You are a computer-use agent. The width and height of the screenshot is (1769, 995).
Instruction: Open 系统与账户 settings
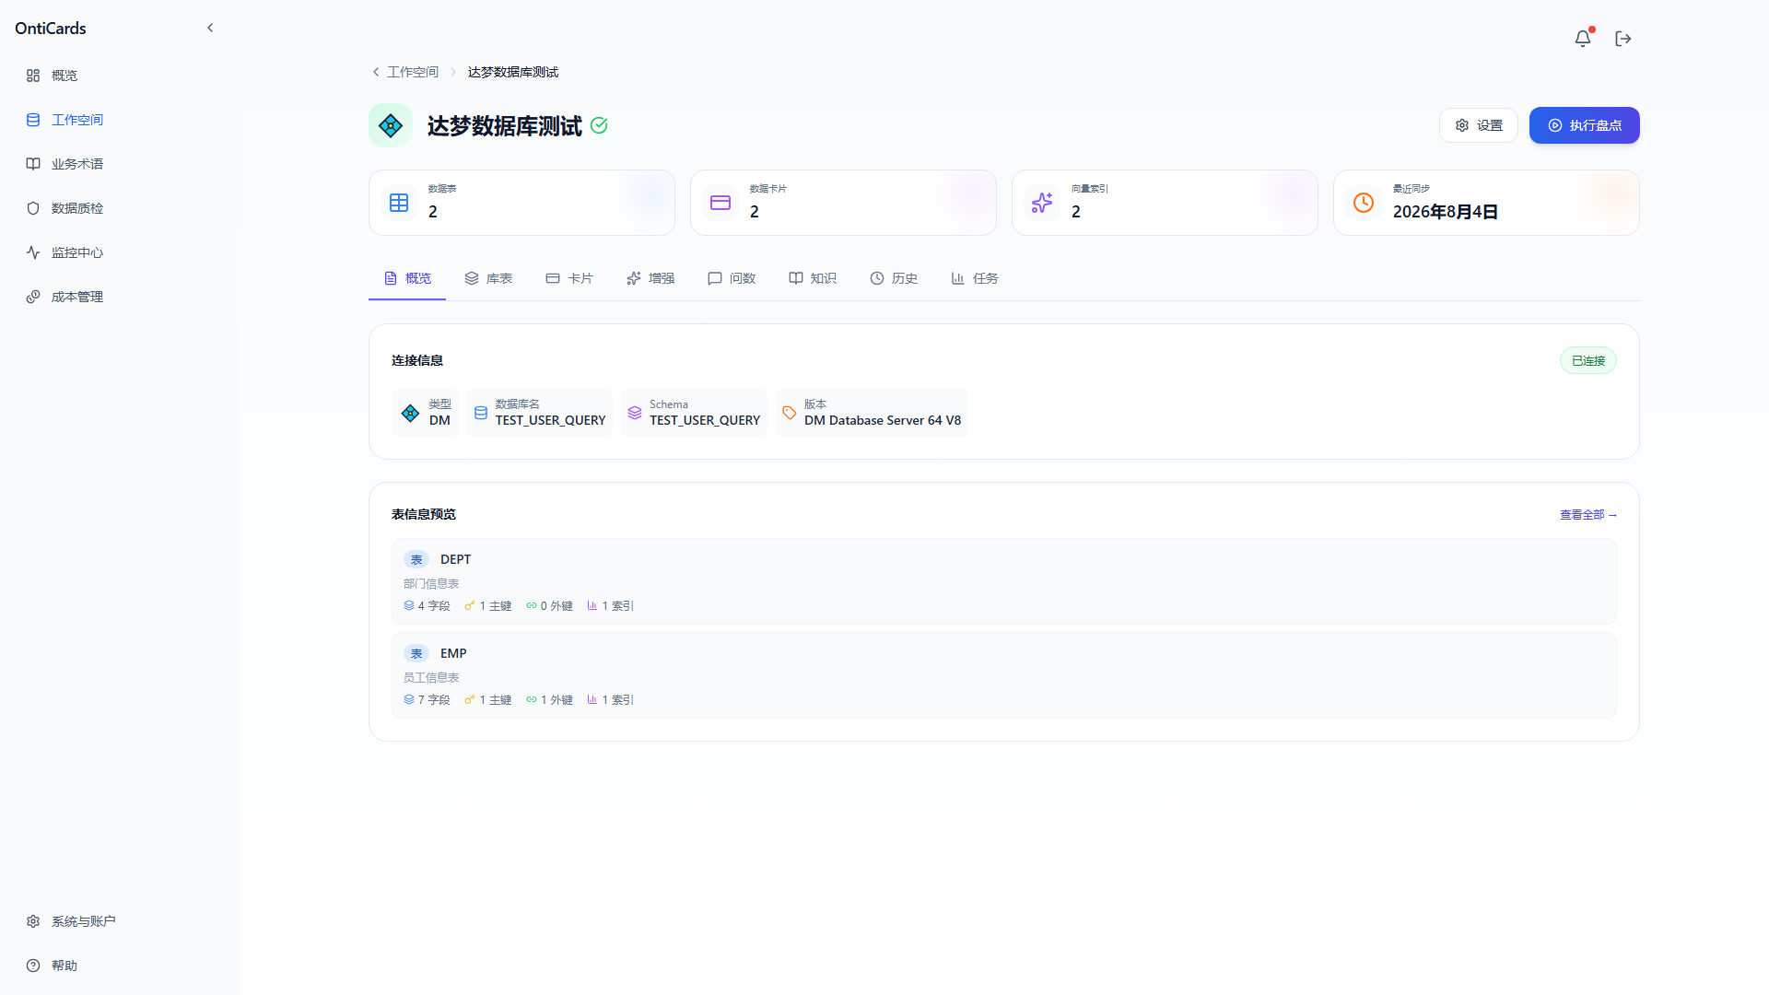point(120,921)
